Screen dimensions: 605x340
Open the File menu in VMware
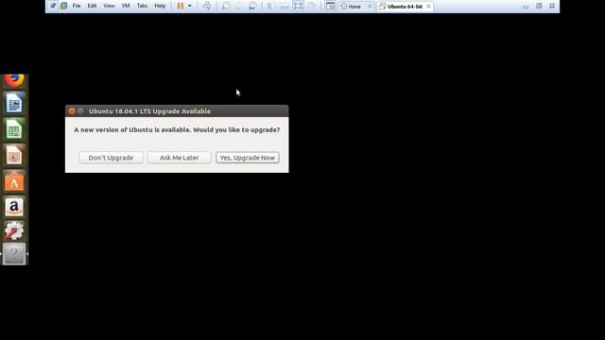point(77,6)
